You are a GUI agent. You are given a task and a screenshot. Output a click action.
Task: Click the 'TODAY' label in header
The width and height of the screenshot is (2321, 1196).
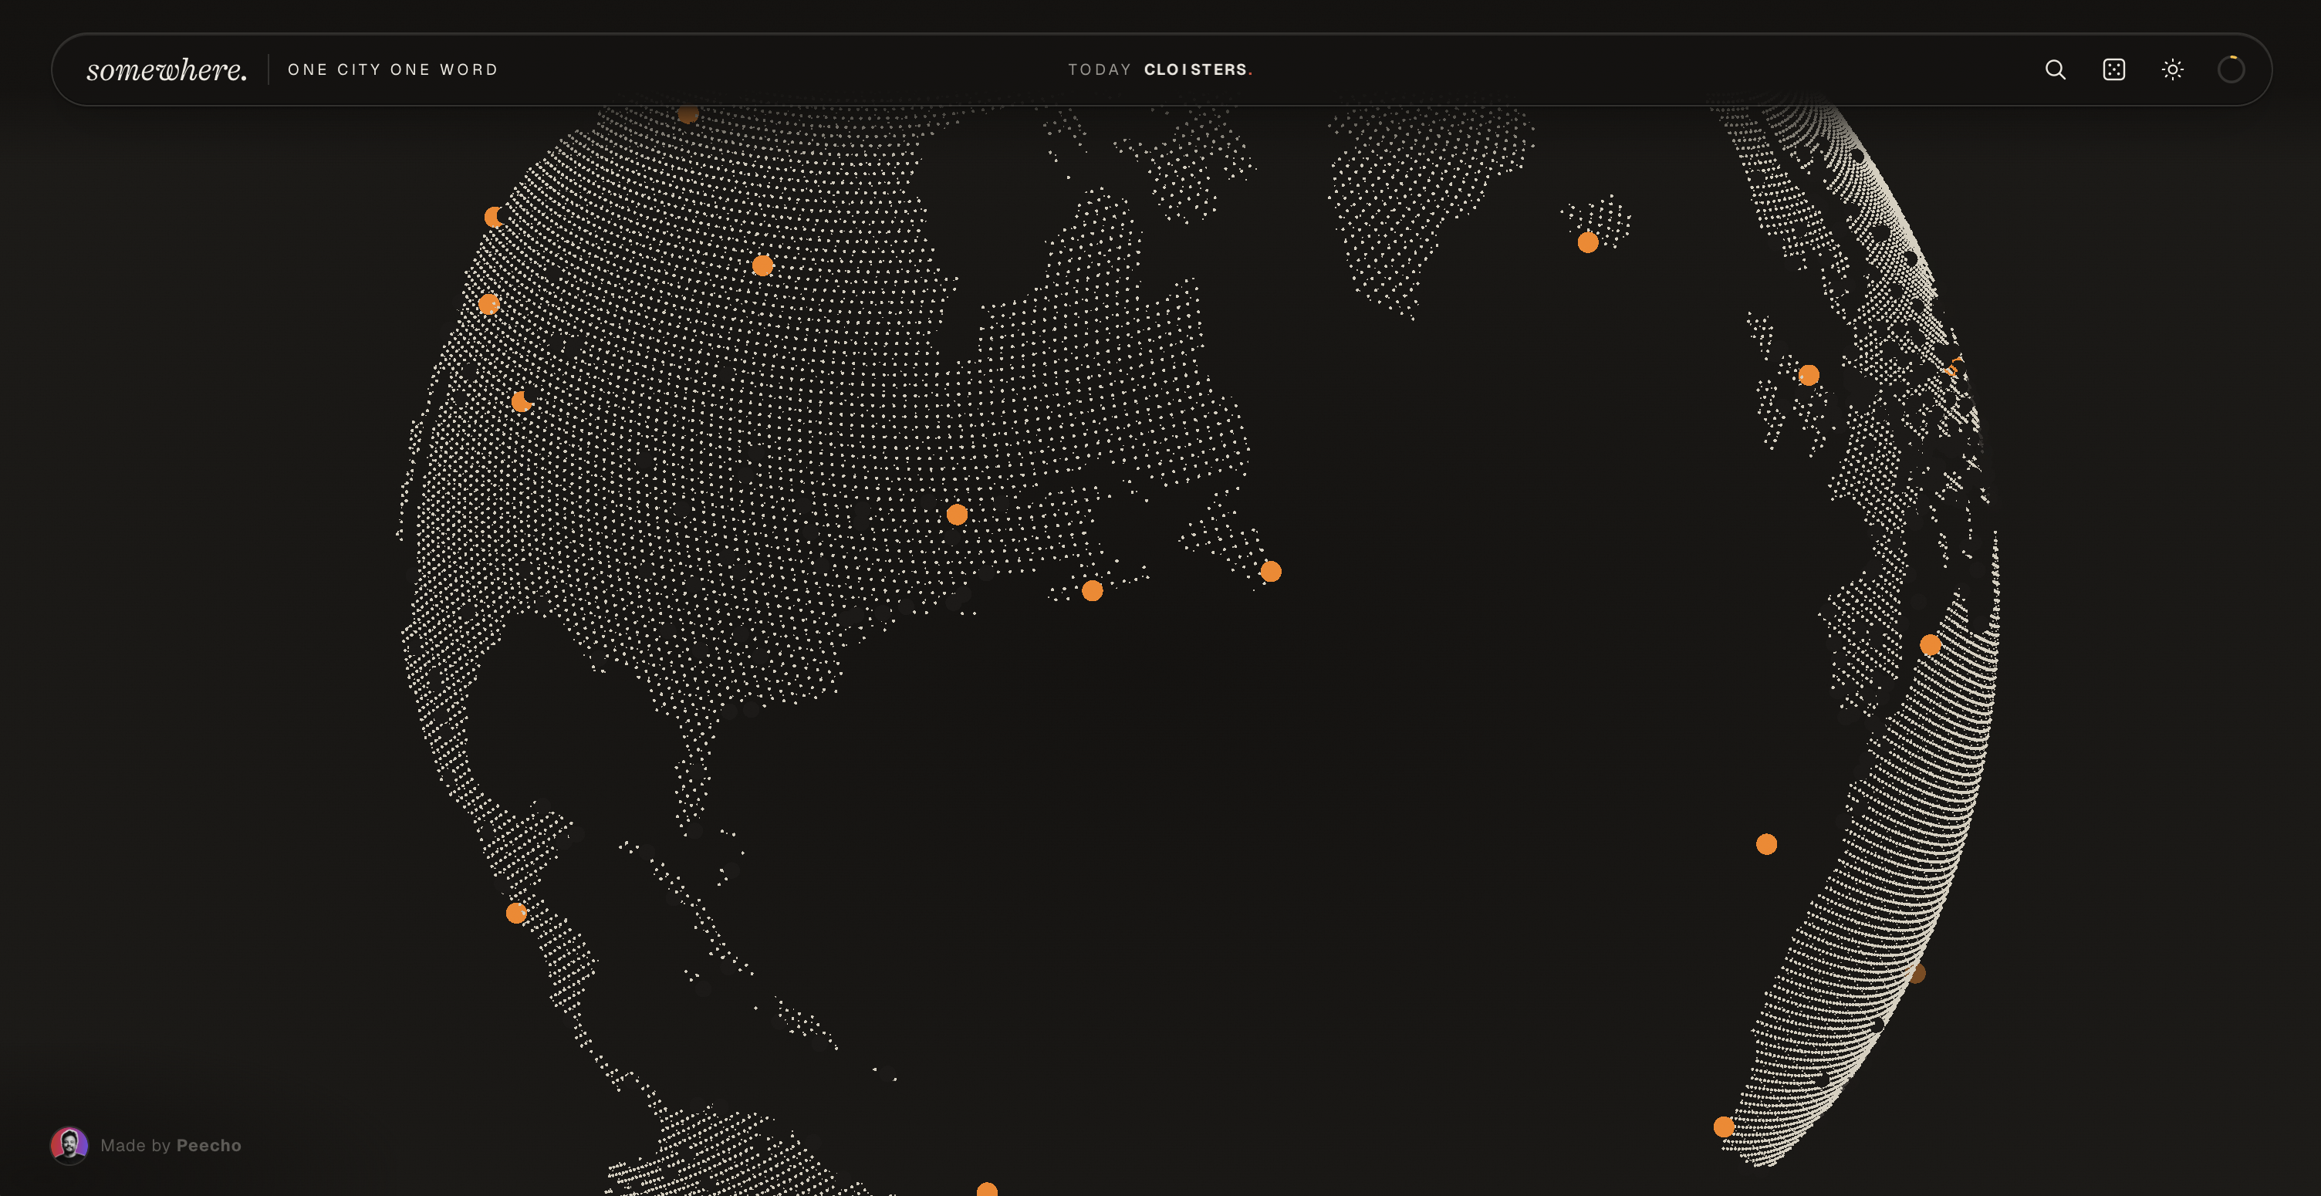[1100, 69]
